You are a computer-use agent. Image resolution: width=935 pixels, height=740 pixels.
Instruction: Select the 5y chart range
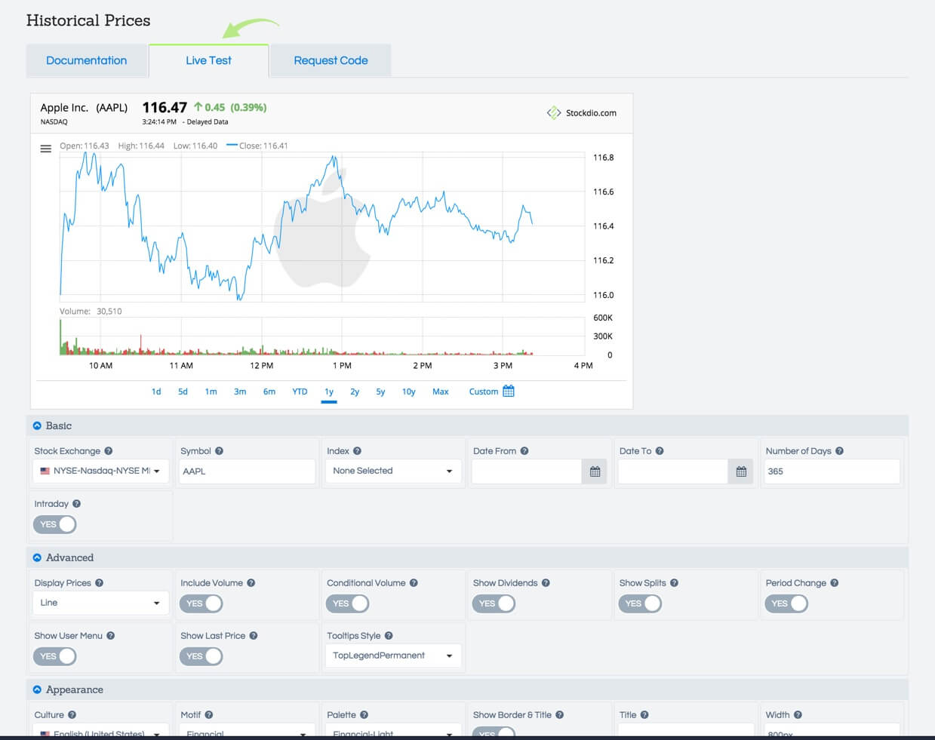tap(380, 391)
